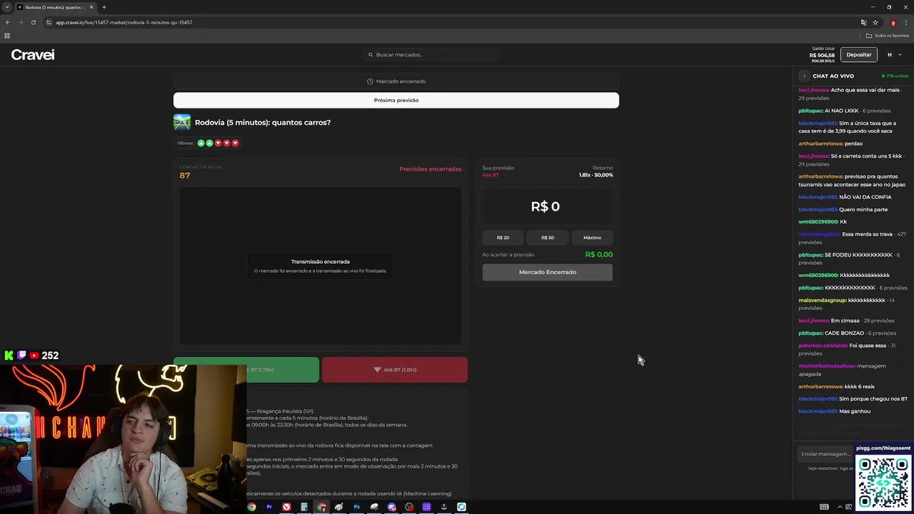Click the H account avatar
Image resolution: width=914 pixels, height=514 pixels.
click(x=890, y=55)
